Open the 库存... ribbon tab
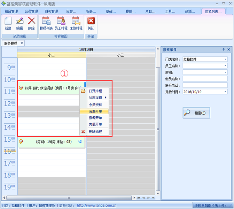 pos(71,11)
